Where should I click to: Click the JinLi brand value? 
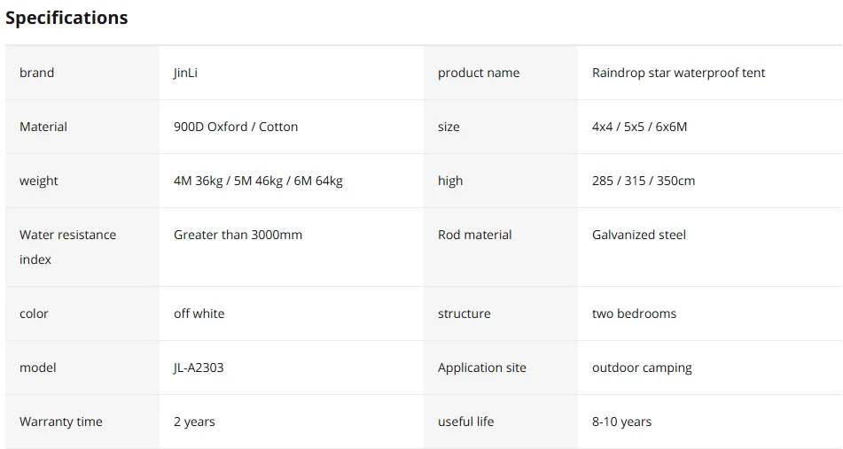(x=185, y=73)
